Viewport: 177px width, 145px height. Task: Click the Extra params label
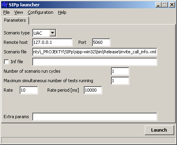16,117
